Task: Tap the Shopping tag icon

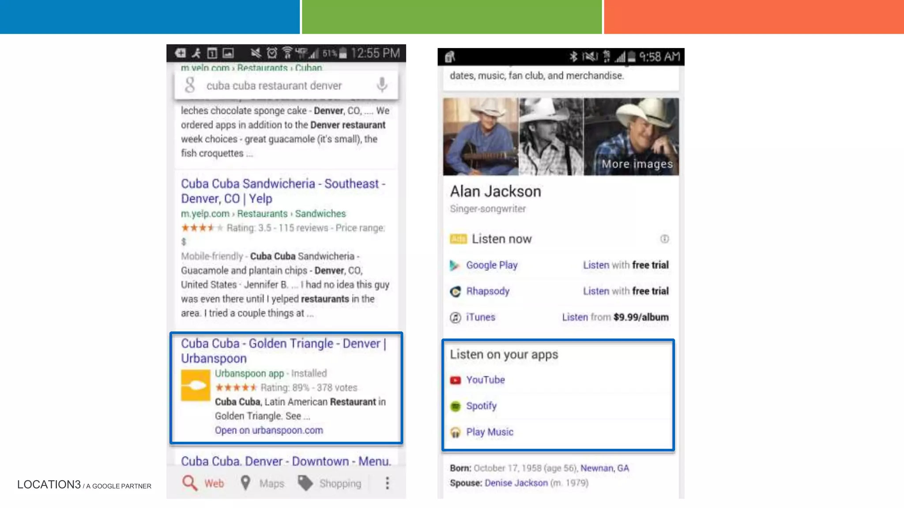Action: click(x=305, y=483)
